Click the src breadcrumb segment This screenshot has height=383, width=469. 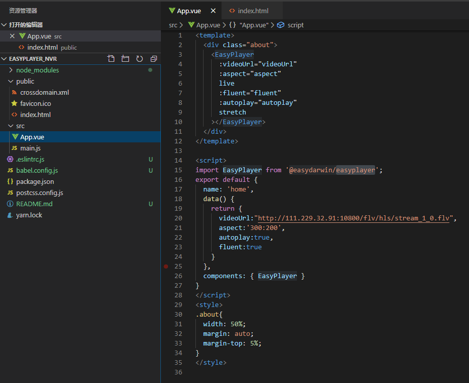coord(173,25)
